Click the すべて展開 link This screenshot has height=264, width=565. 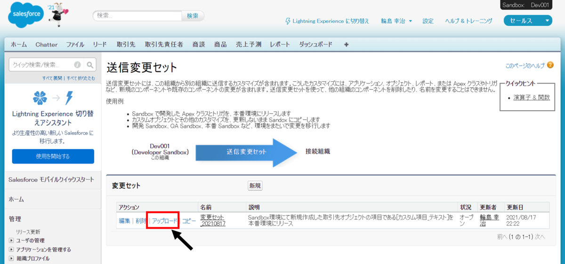[53, 78]
